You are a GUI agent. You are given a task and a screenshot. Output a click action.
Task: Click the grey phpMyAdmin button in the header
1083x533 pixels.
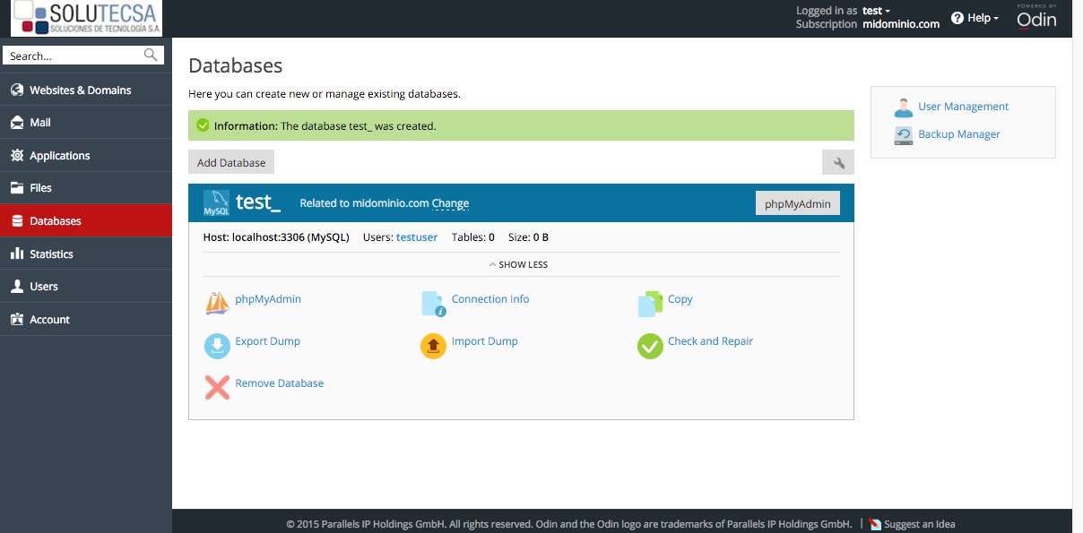[798, 203]
